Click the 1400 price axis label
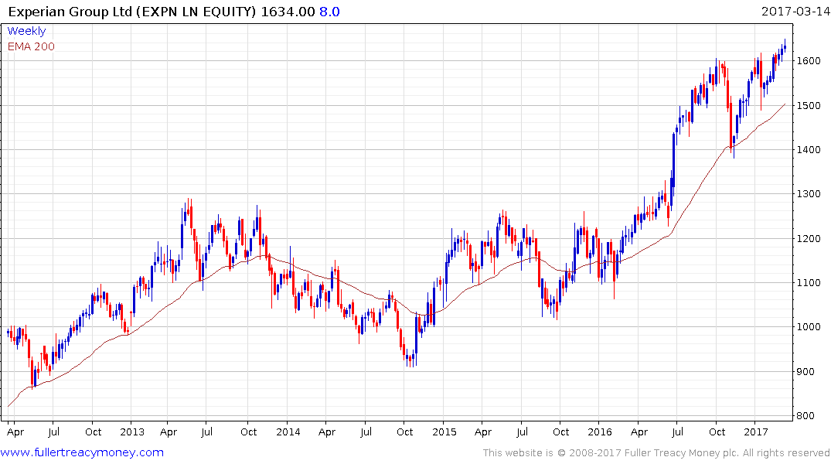 tap(809, 149)
